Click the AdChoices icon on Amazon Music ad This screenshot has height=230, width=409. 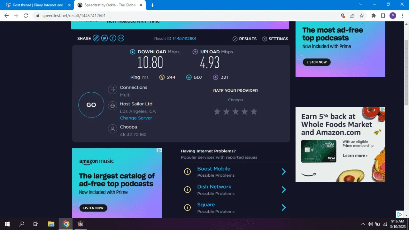pos(159,150)
